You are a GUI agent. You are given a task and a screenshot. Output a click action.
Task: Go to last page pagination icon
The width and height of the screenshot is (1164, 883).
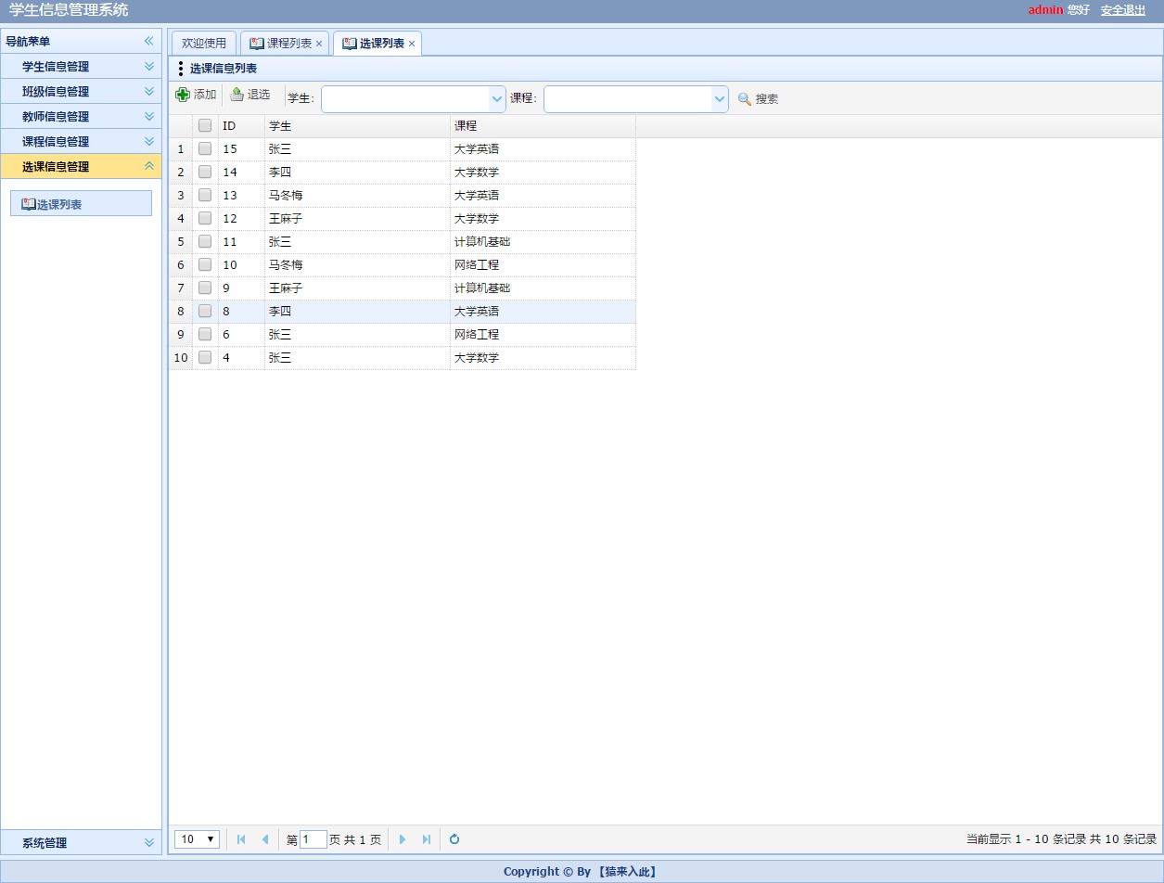pyautogui.click(x=427, y=839)
